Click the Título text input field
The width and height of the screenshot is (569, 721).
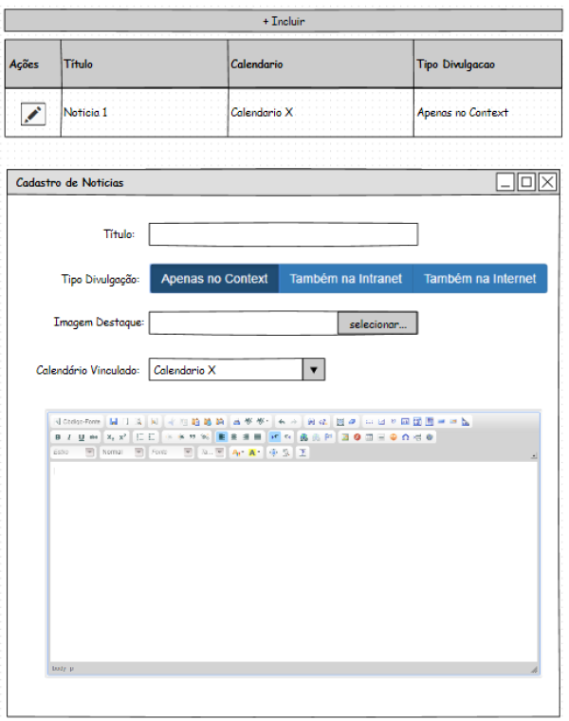tap(283, 234)
